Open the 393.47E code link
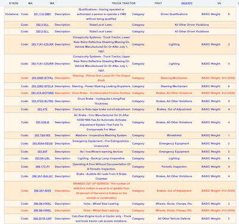This screenshot has height=224, width=239. 42,109
